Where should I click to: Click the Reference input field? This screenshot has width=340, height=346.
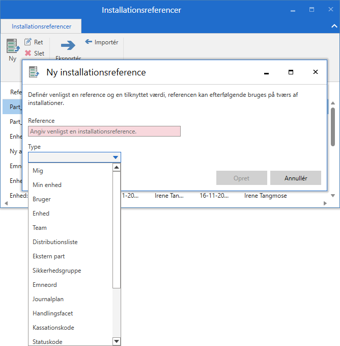click(x=104, y=131)
